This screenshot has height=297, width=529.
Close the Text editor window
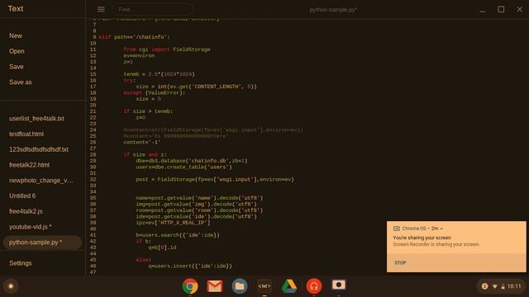[x=520, y=9]
